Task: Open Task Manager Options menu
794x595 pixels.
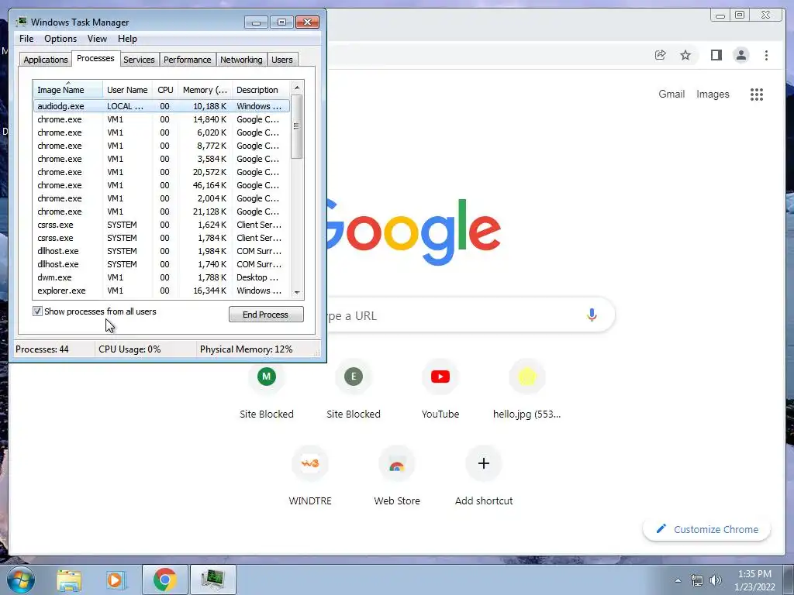Action: (60, 39)
